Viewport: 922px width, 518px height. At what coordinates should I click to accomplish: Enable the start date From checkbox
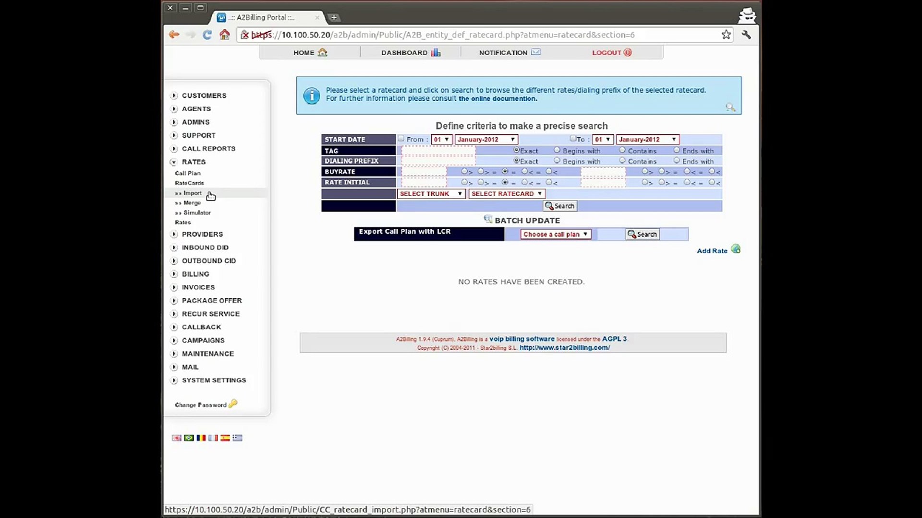coord(401,139)
